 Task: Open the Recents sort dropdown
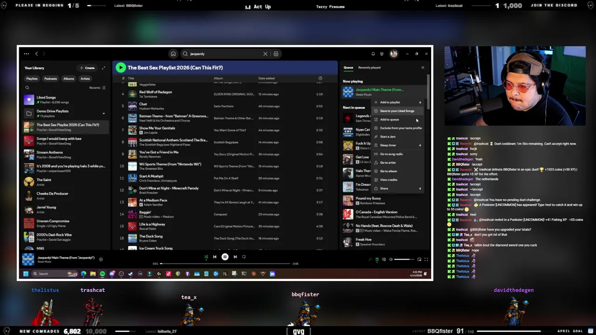coord(97,87)
